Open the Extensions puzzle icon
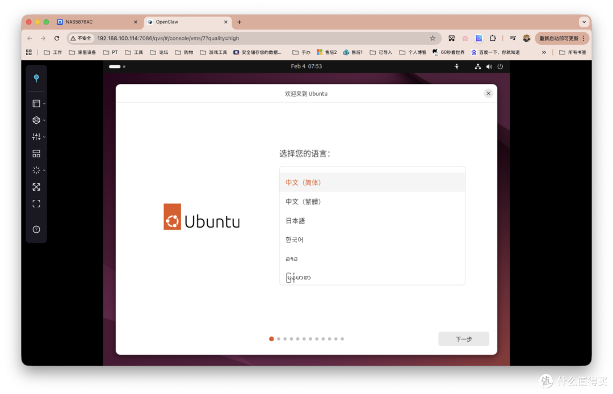 [493, 38]
